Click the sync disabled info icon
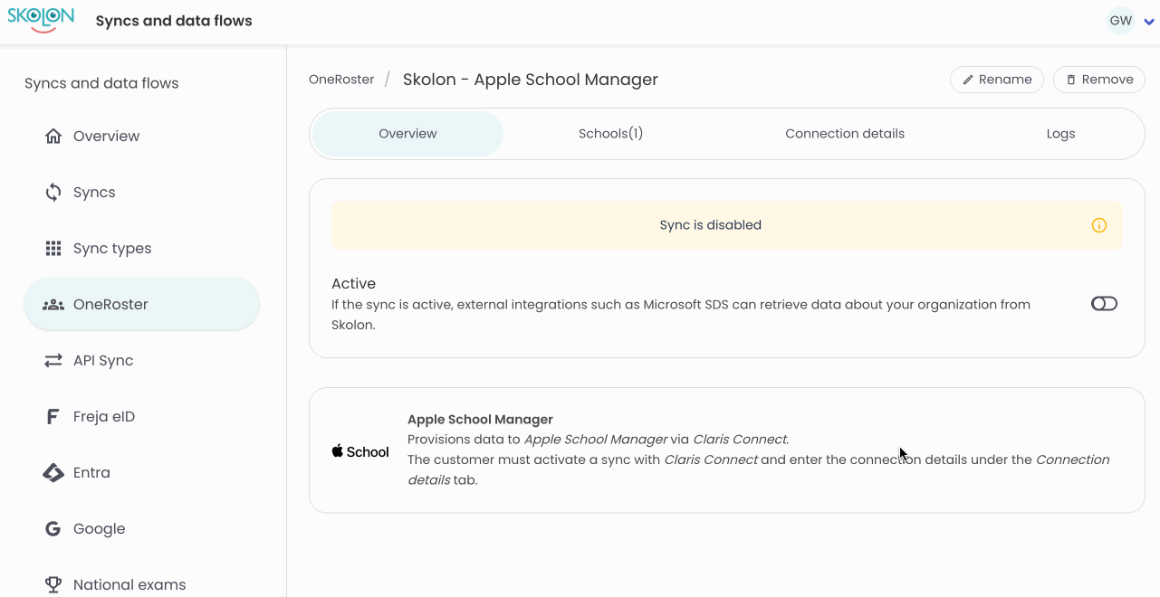 1098,225
